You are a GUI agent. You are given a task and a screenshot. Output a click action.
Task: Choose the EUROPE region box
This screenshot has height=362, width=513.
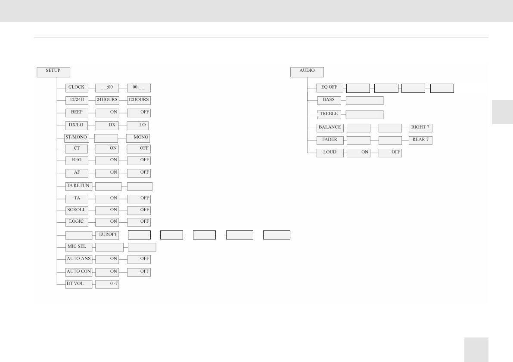107,235
